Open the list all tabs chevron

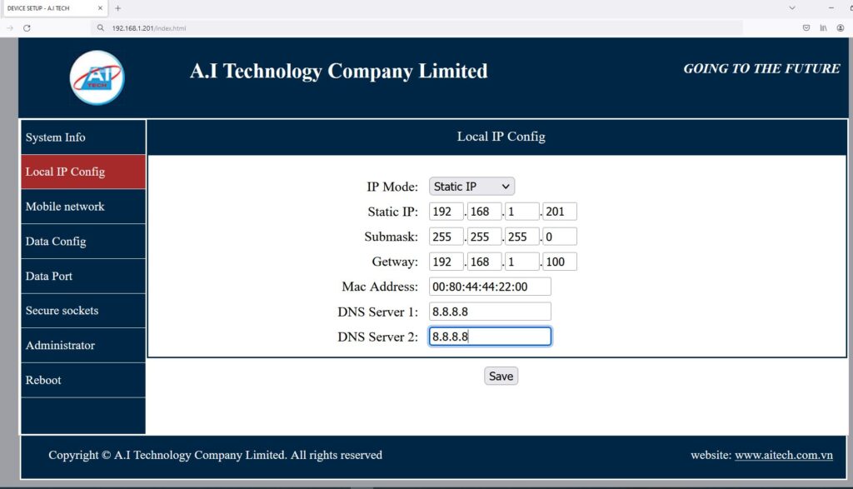coord(791,8)
